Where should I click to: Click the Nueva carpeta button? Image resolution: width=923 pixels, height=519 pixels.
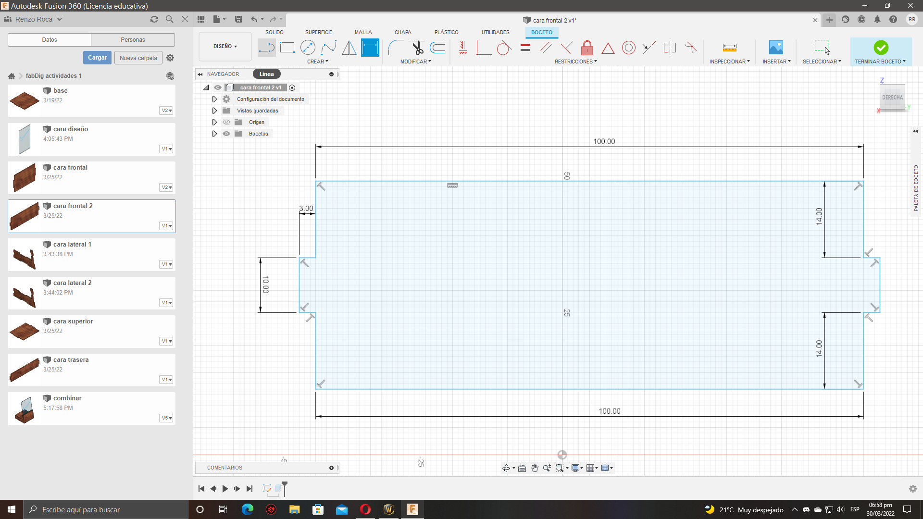pos(138,58)
